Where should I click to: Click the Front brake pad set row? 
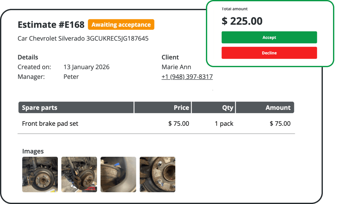[x=50, y=124]
